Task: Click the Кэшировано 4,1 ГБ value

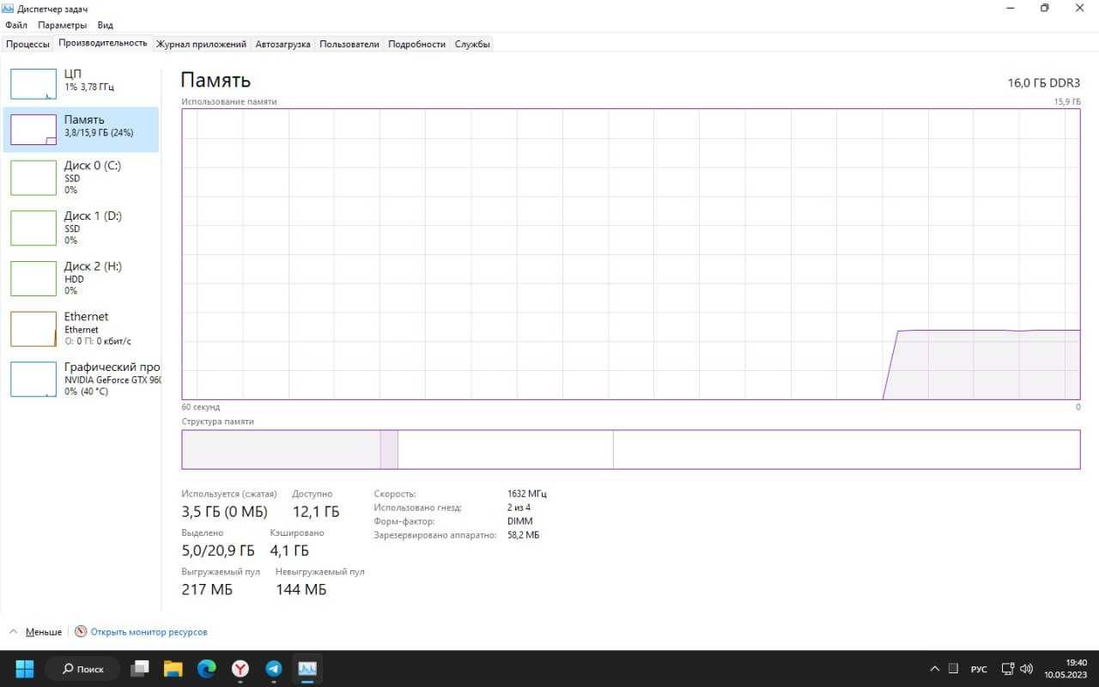Action: (x=289, y=550)
